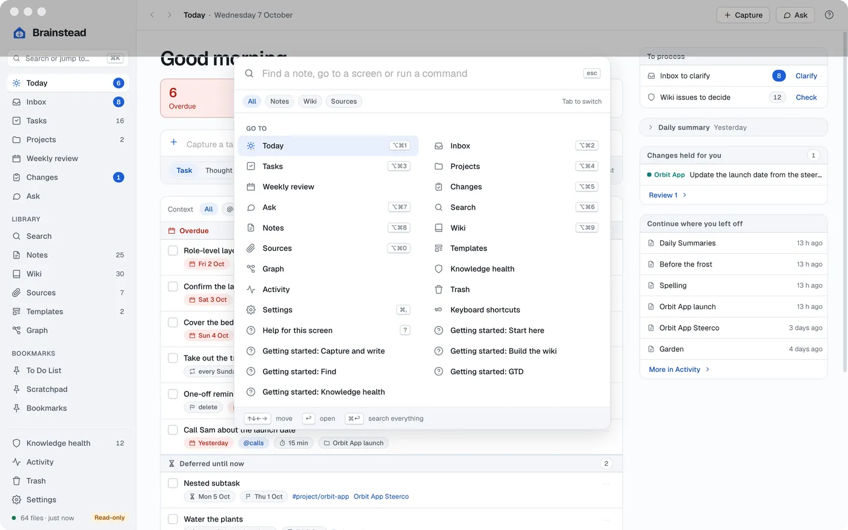This screenshot has width=848, height=530.
Task: Tick the One-off reminder task checkbox
Action: coord(173,394)
